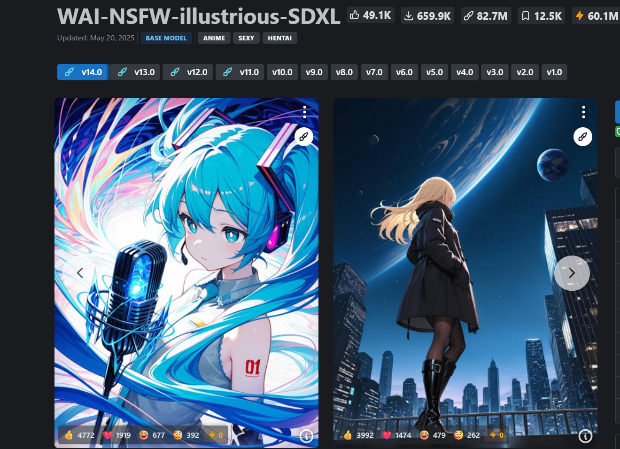Open the blonde girl night skyline image
The height and width of the screenshot is (449, 620).
(465, 273)
